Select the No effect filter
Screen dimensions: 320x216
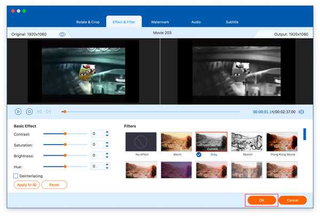click(x=141, y=142)
